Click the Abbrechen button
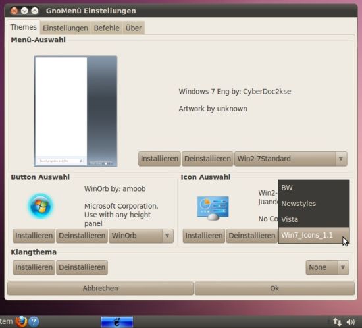This screenshot has width=362, height=328. pyautogui.click(x=100, y=288)
